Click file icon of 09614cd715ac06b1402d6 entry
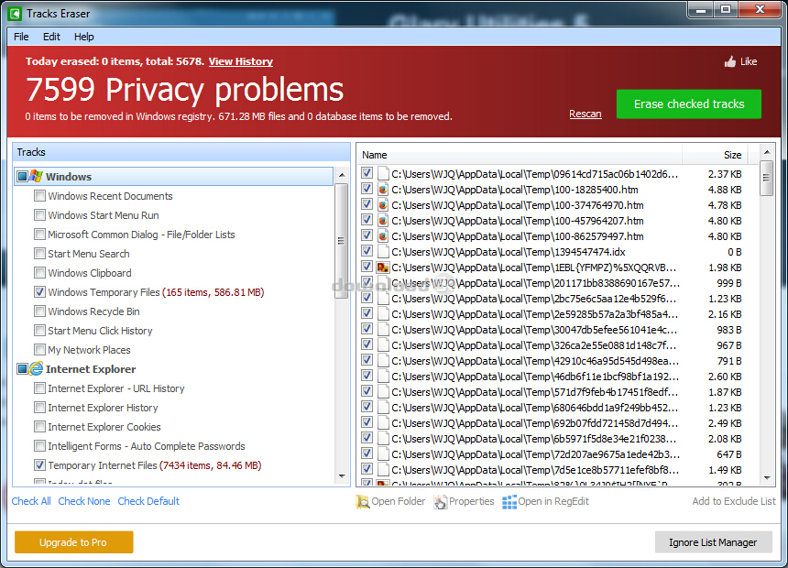Viewport: 788px width, 568px height. click(383, 174)
